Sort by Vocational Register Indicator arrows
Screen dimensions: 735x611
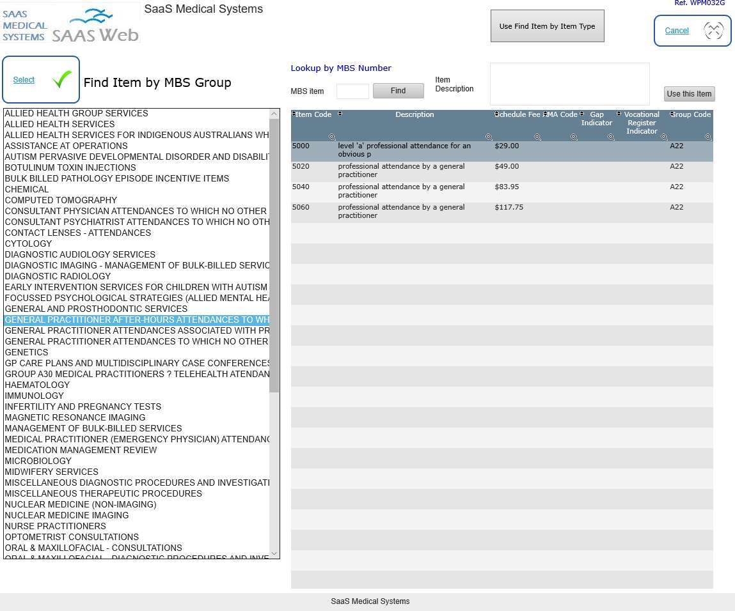(619, 114)
